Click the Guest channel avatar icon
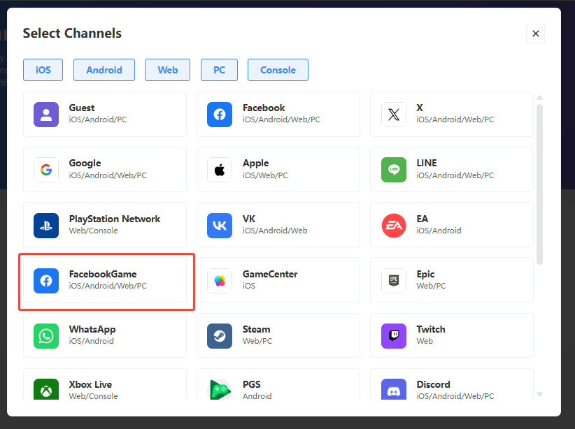 tap(46, 114)
